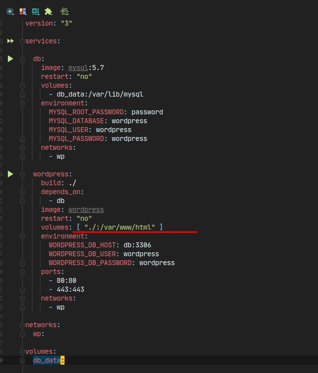Click the db: service key

pyautogui.click(x=39, y=59)
